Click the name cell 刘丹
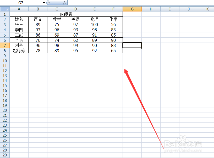Viewport: 214px width, 158px height. (x=19, y=45)
